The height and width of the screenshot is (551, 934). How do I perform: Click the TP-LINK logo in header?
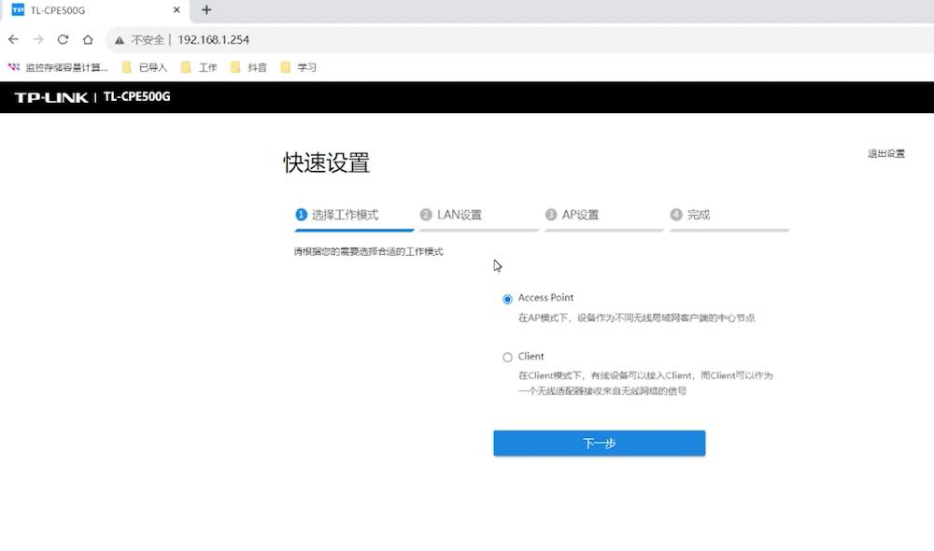tap(51, 97)
